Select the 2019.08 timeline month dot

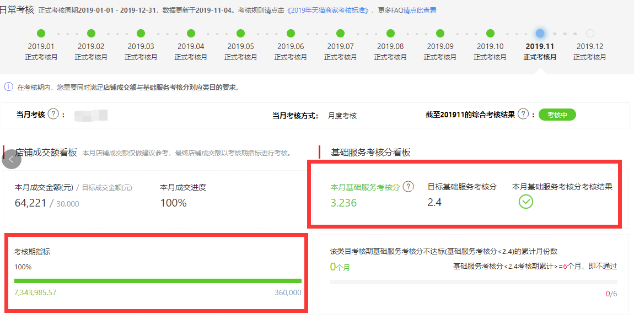tap(390, 34)
